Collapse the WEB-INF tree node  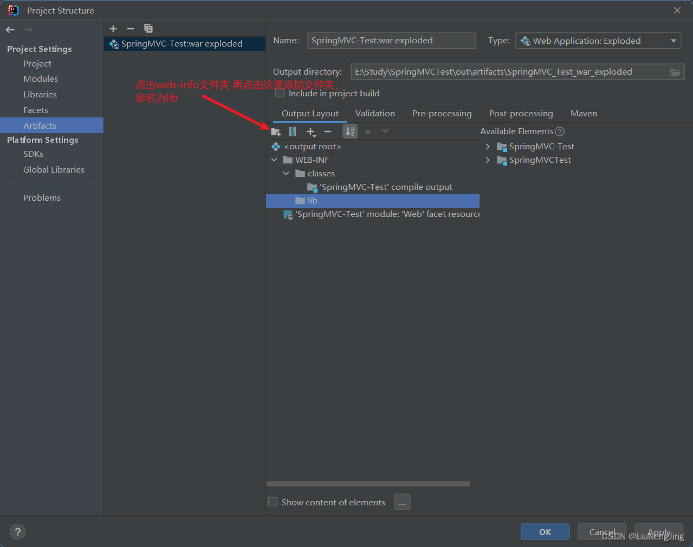tap(274, 160)
